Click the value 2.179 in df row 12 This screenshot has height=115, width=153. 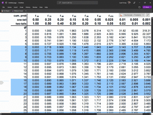click(110, 67)
